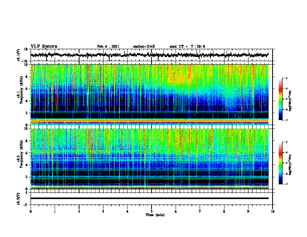Click the log(PSD) unit label beside ch.2 colorbar
The height and width of the screenshot is (237, 307).
coord(290,165)
